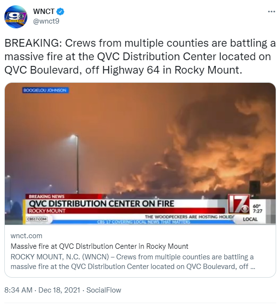Click the BOOGIELOU JOHNSON credit tag
Image resolution: width=280 pixels, height=307 pixels.
[x=45, y=90]
